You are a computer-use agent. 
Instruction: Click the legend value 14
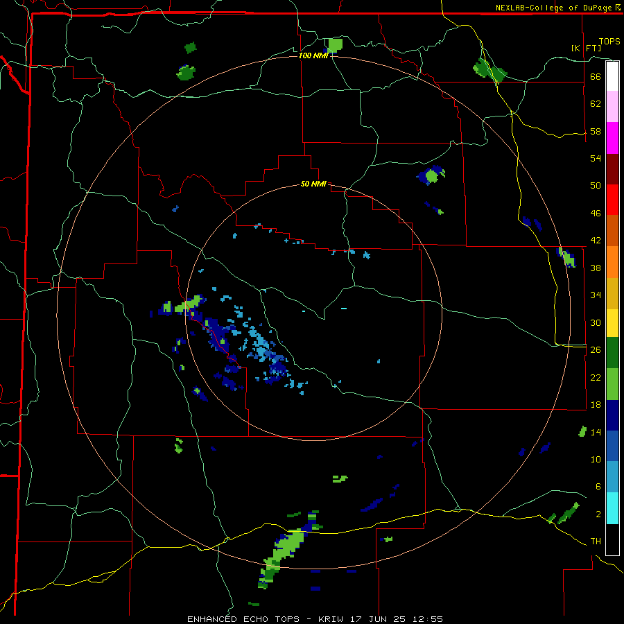[596, 432]
